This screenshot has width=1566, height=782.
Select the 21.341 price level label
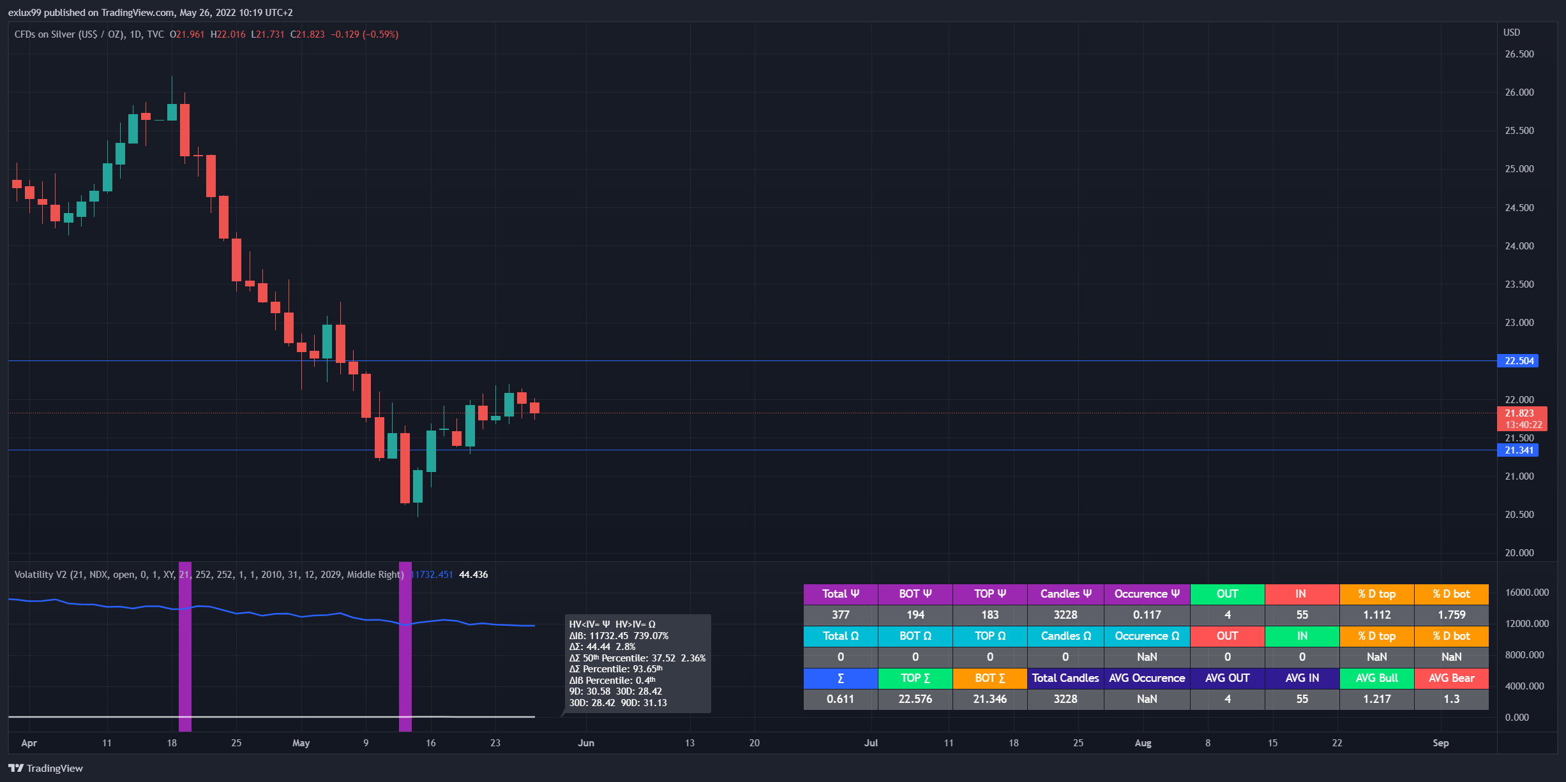point(1517,450)
